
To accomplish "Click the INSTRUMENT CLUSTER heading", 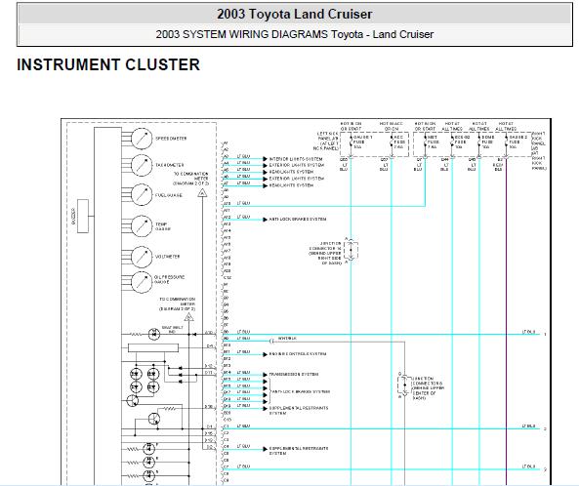I will (x=108, y=64).
